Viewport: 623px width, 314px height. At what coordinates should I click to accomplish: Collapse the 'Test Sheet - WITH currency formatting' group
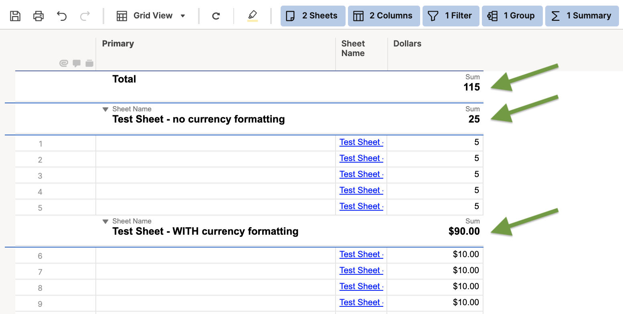[105, 221]
